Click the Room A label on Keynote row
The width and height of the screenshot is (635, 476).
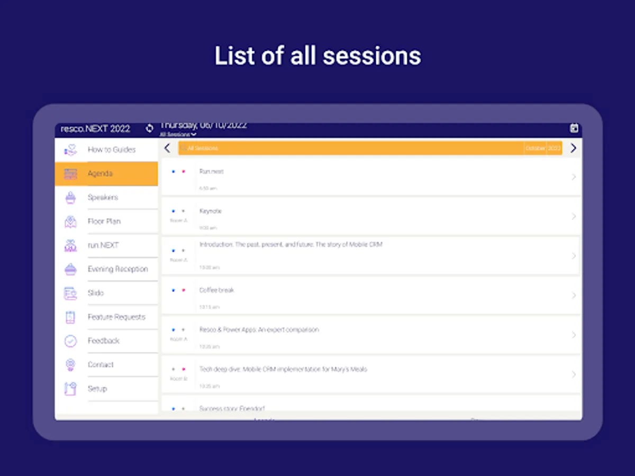tap(178, 221)
